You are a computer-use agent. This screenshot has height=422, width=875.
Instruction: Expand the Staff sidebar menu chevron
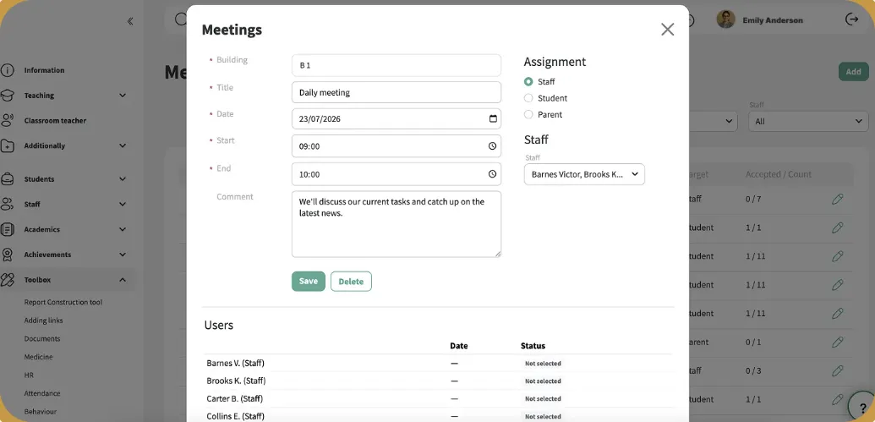point(123,205)
